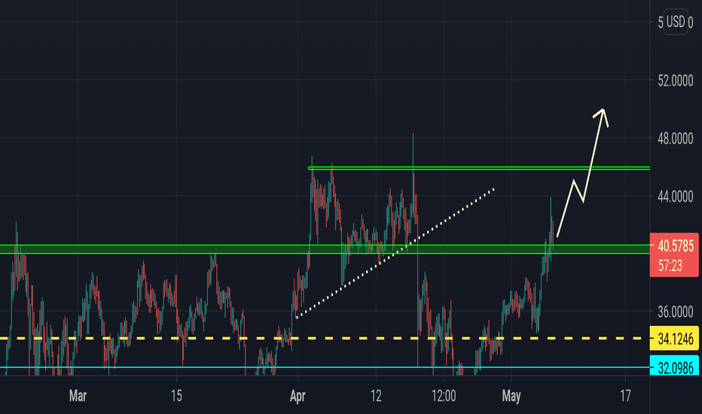Screen dimensions: 702x414
Task: Select the yellow price label 34.1246
Action: 675,339
